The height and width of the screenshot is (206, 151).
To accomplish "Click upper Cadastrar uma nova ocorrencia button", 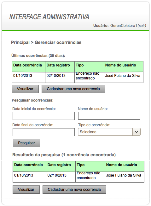I will (x=73, y=89).
